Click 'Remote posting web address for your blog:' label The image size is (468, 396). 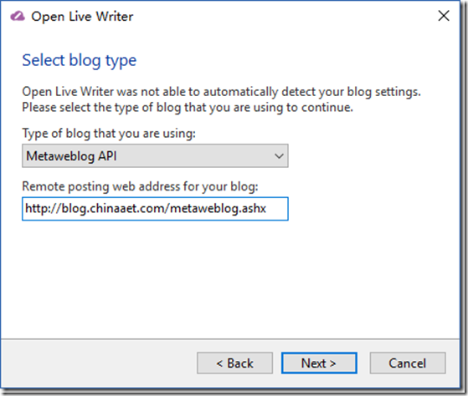[141, 186]
